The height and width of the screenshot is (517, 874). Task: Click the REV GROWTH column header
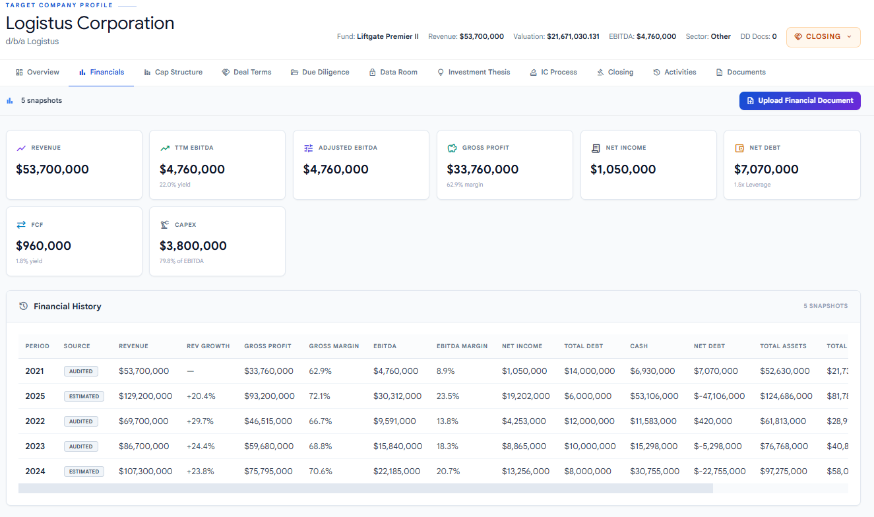(x=208, y=346)
